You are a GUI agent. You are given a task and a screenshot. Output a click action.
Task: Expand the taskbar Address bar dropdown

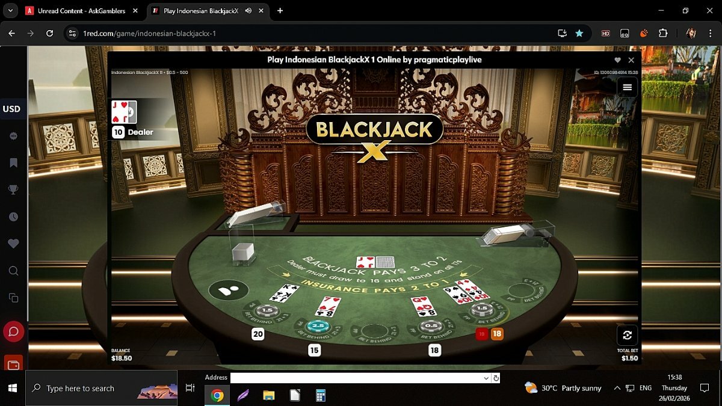point(486,378)
